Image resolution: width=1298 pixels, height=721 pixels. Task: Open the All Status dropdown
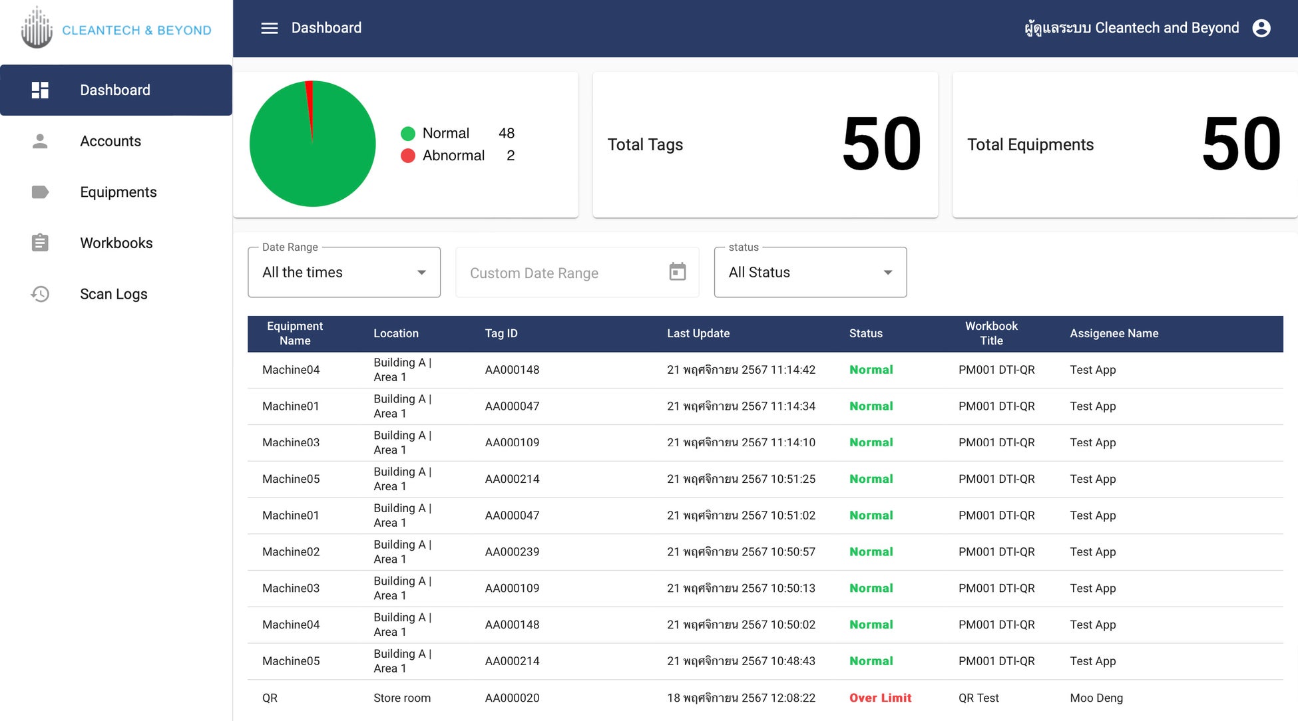click(x=809, y=272)
